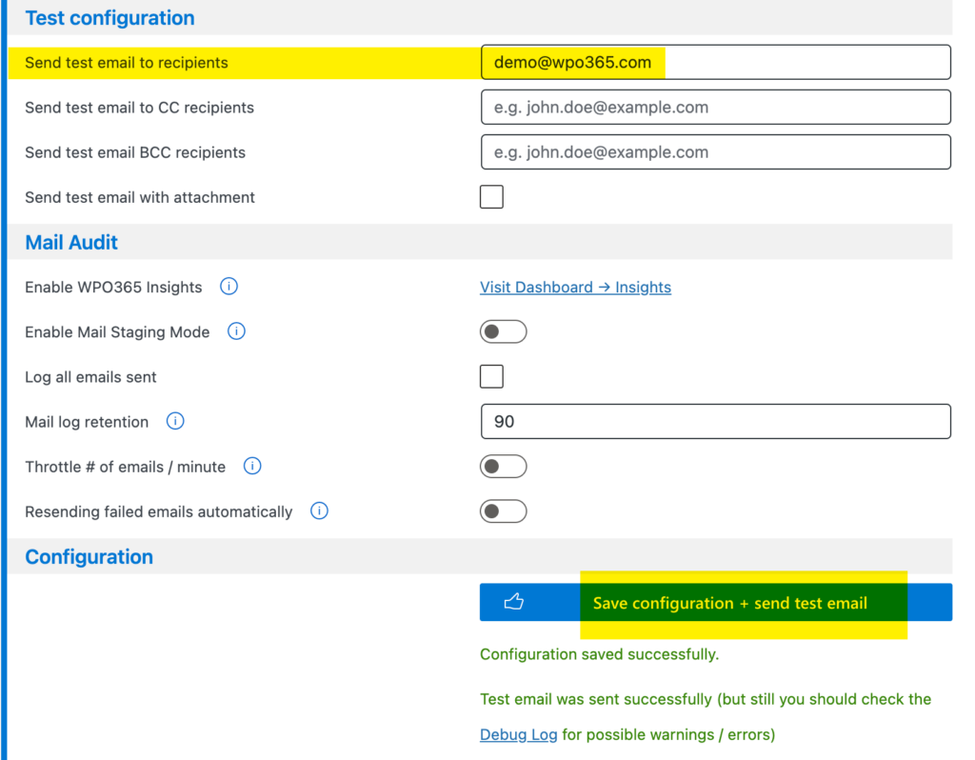Select the test email recipients field containing demo@wpo365.com
This screenshot has height=760, width=975.
(716, 61)
